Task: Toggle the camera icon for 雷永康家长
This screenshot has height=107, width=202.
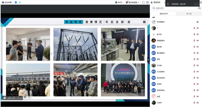Action: [198, 53]
